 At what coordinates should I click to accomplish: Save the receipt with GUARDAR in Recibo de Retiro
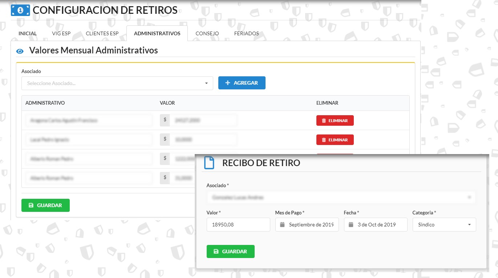230,251
